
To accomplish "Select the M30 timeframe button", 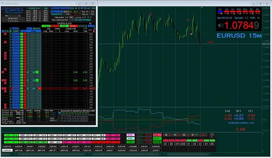I will pyautogui.click(x=183, y=144).
